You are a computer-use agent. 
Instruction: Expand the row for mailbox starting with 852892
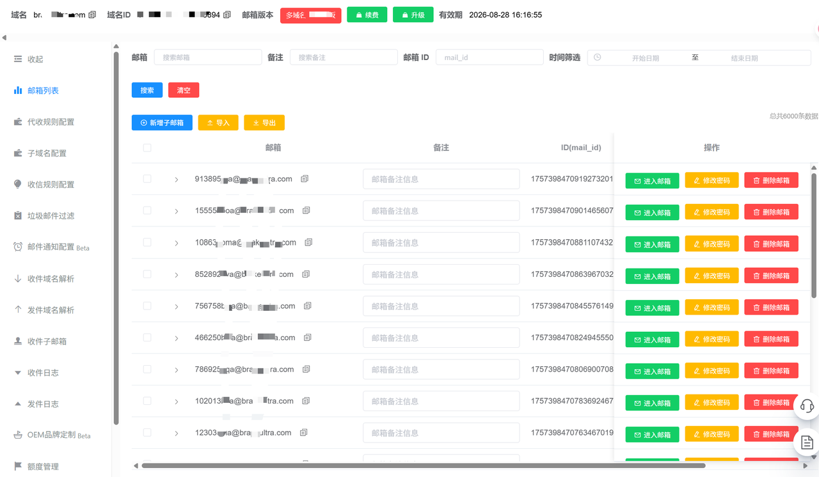pos(177,275)
